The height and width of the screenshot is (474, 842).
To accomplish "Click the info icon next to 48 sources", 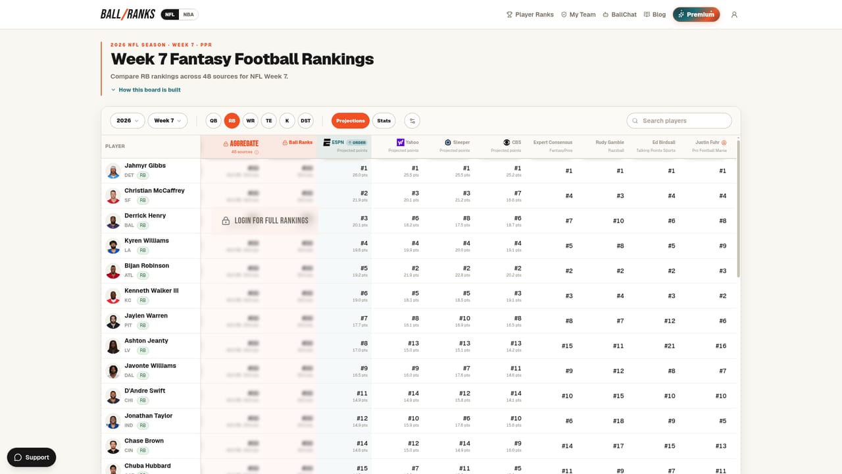I will [x=257, y=152].
